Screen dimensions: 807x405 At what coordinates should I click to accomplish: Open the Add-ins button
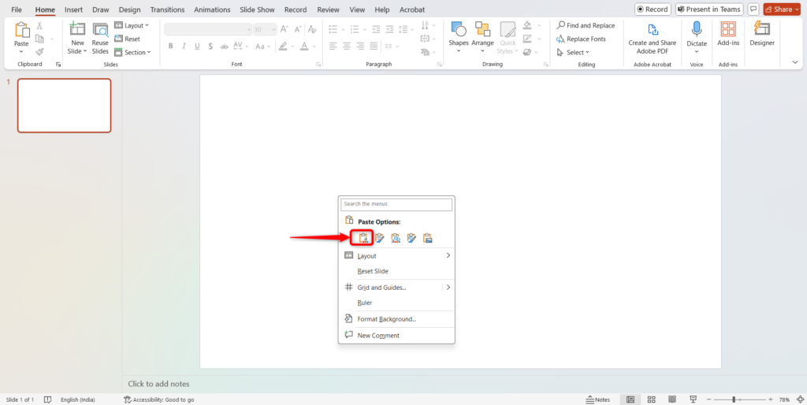tap(728, 34)
